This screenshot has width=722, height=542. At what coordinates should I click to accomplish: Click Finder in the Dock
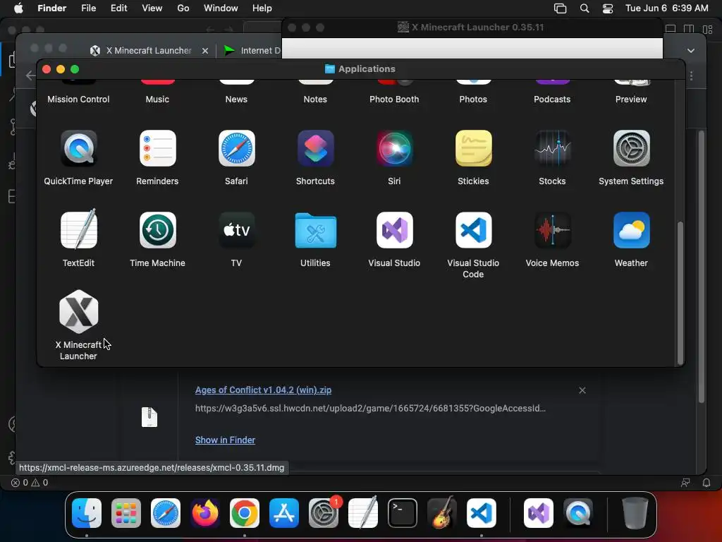87,513
